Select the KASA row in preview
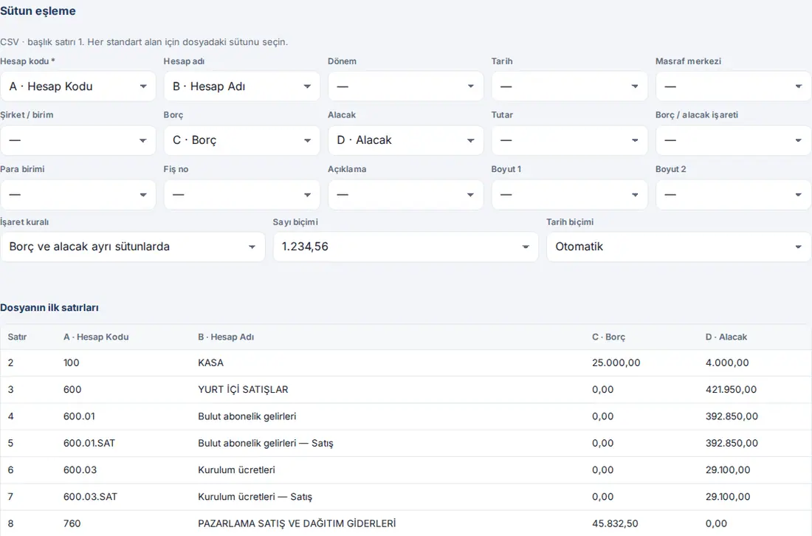The width and height of the screenshot is (812, 536). click(404, 363)
